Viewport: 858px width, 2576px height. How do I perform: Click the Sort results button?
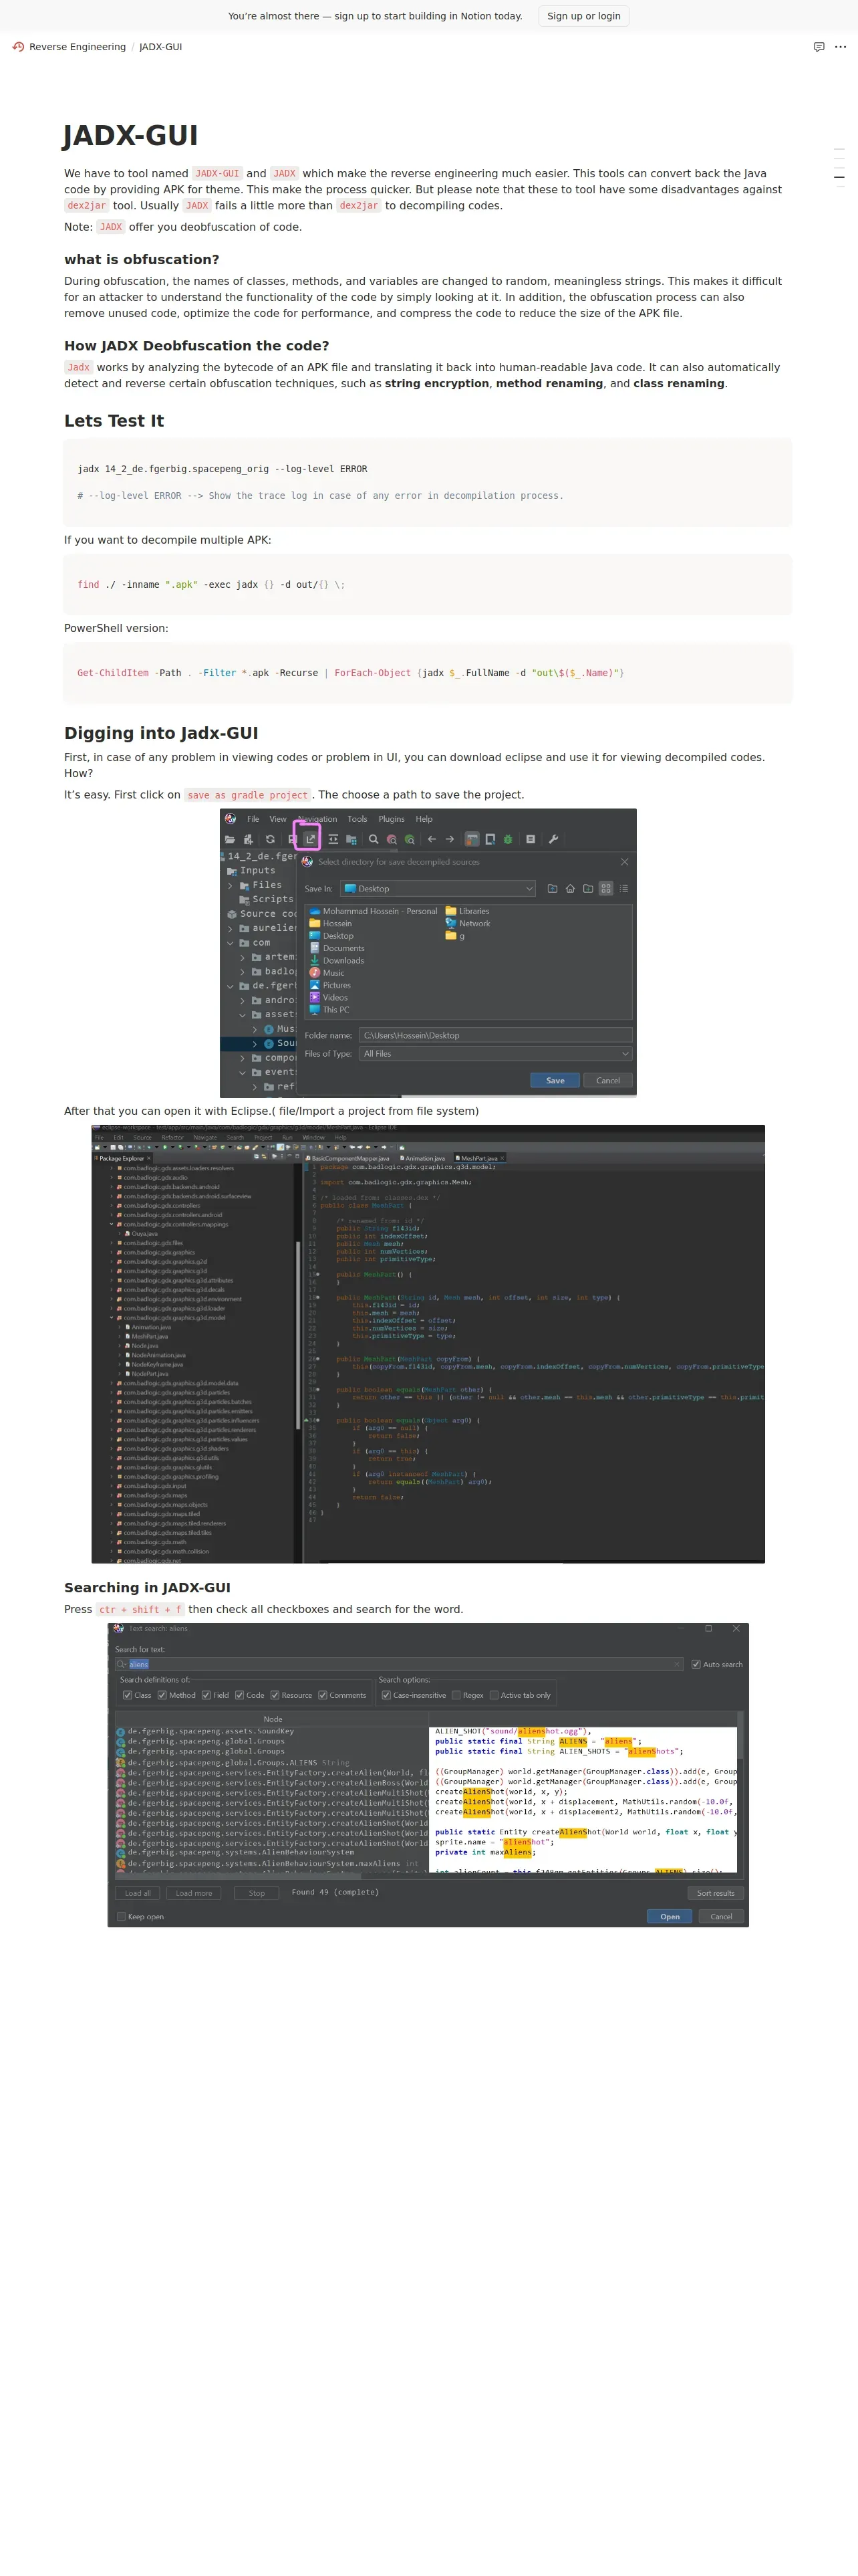click(715, 1893)
